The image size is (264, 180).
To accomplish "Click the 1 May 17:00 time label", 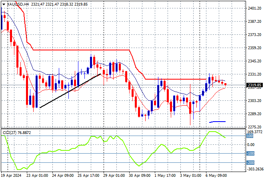I will [x=165, y=176].
